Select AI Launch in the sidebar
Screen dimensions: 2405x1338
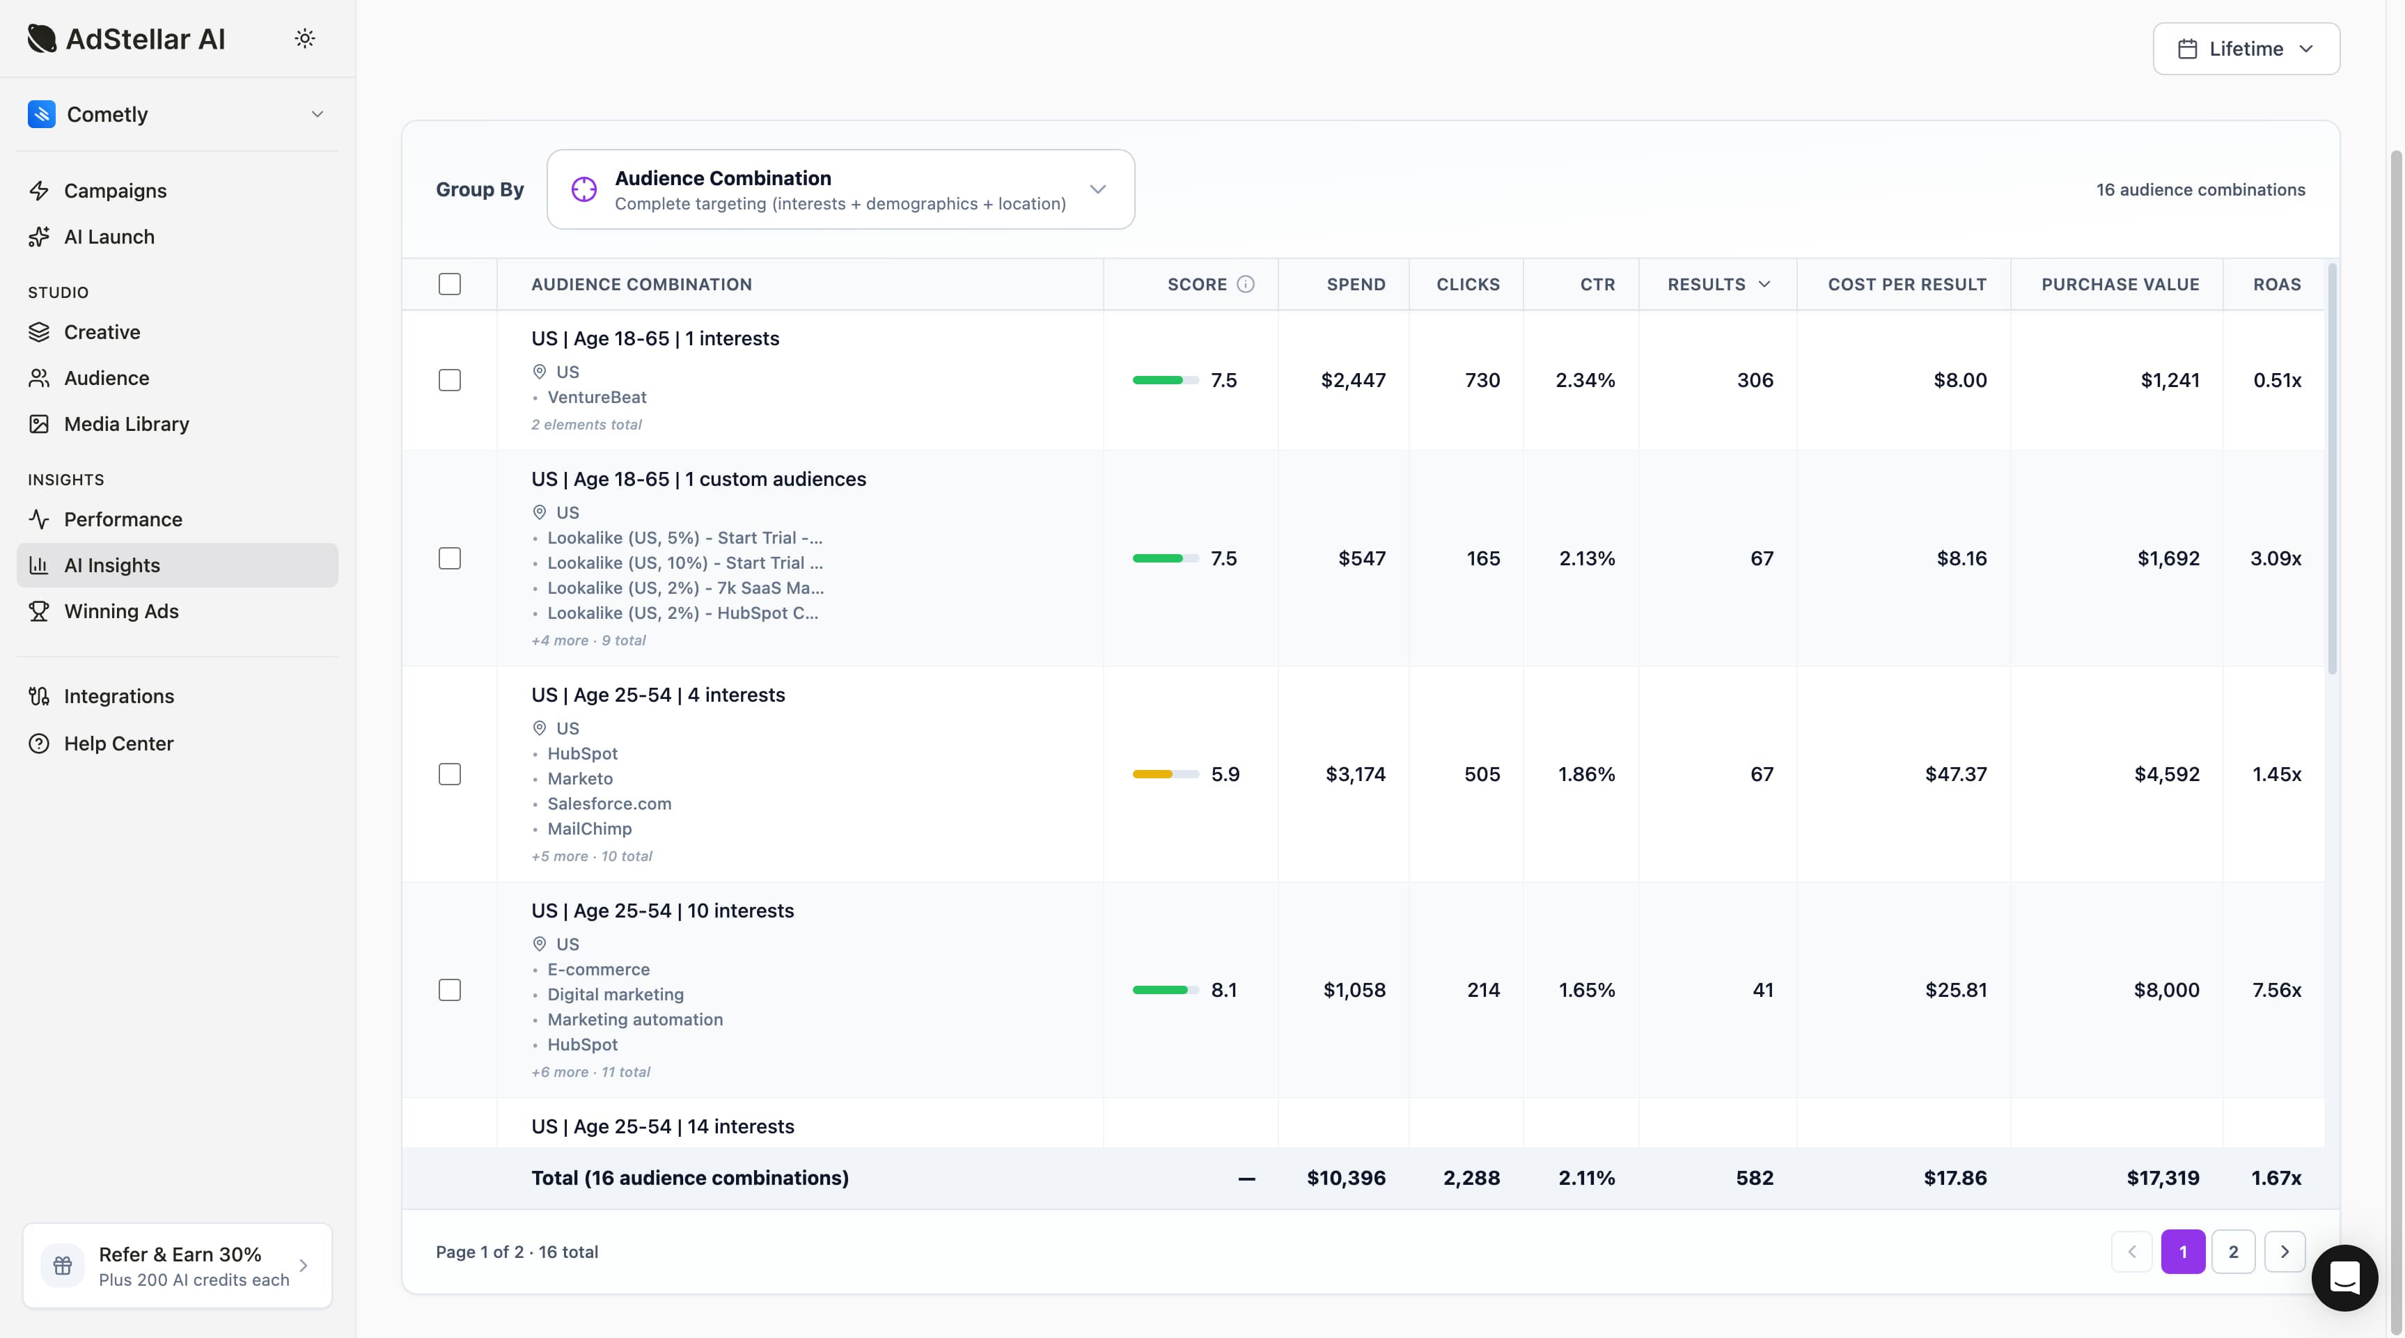coord(109,236)
